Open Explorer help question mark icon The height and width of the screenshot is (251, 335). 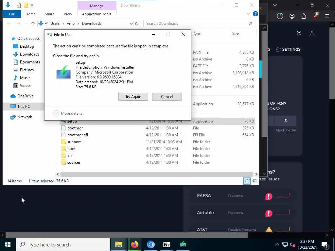coord(255,14)
